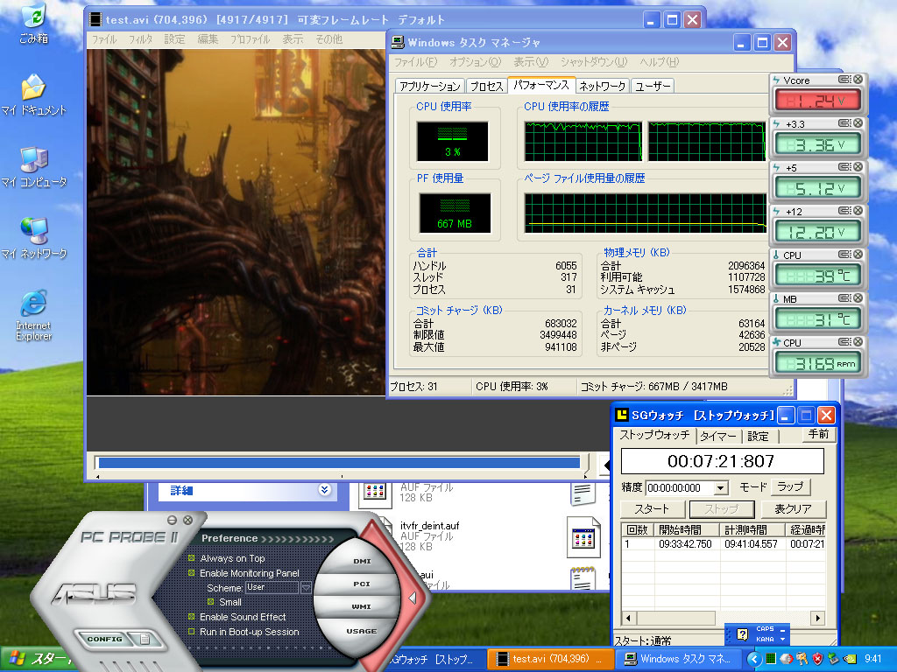Open settings icon on the Vcore panel
897x672 pixels.
pos(845,80)
